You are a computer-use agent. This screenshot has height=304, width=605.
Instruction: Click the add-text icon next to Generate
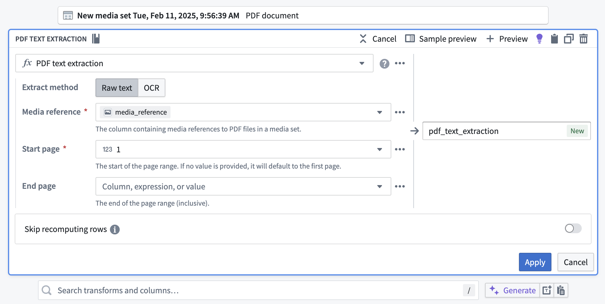(547, 290)
